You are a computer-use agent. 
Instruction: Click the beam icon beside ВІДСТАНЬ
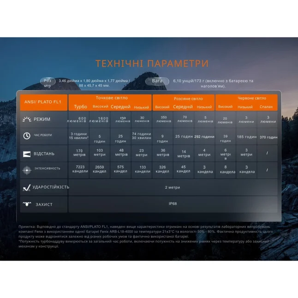pyautogui.click(x=27, y=154)
